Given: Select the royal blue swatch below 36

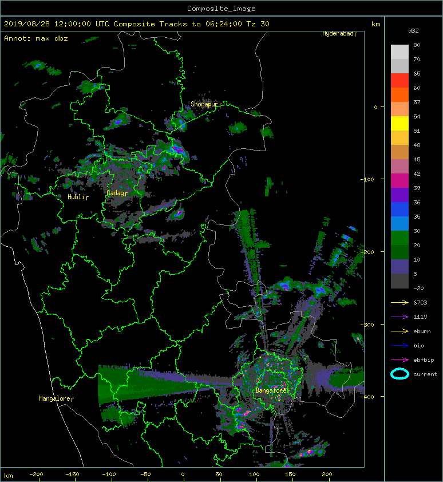Looking at the screenshot, I should point(400,210).
